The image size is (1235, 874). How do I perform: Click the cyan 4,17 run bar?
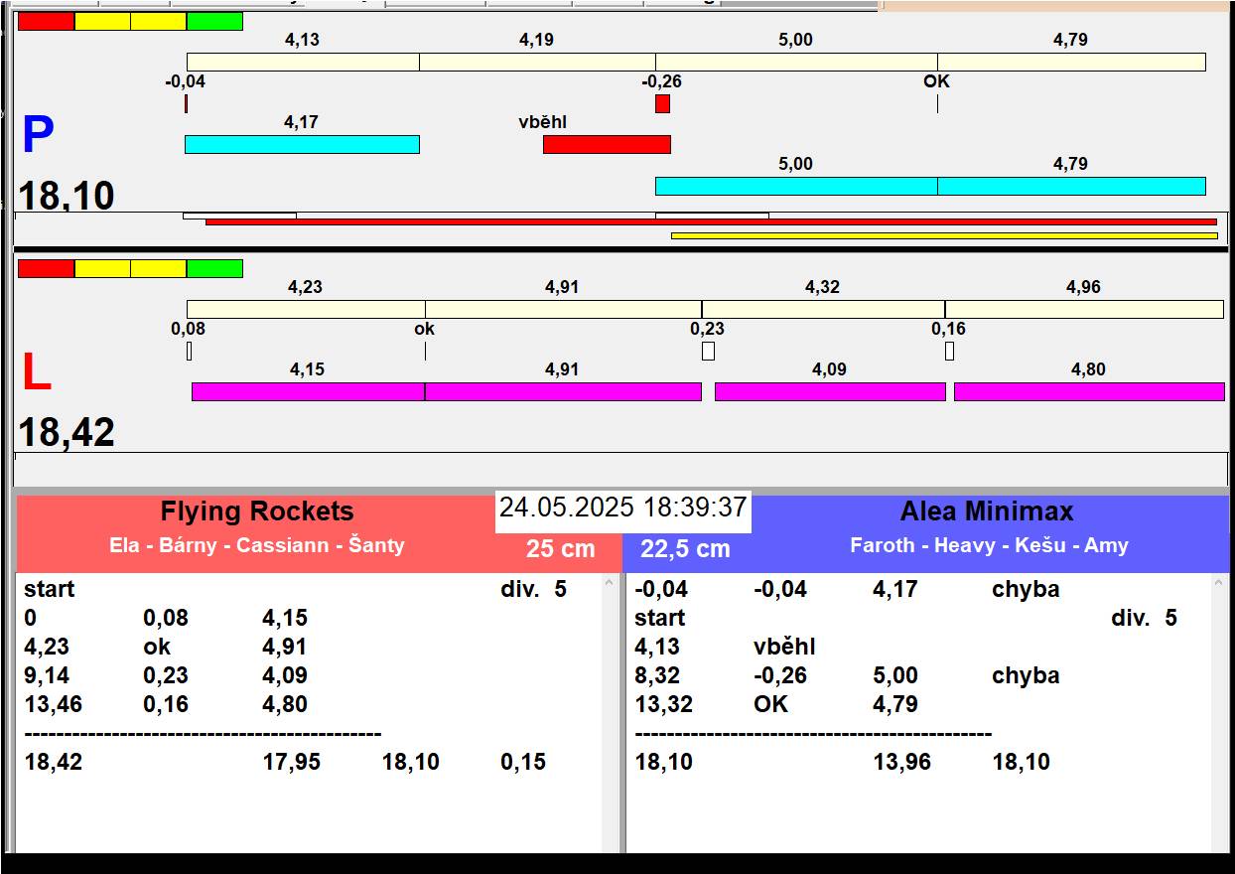point(302,144)
